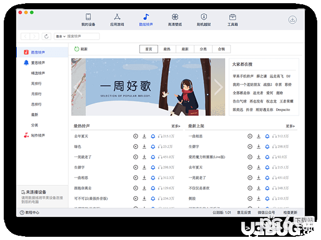Open the 刷机越狱 flash and jailbreak section
The height and width of the screenshot is (240, 321).
[204, 20]
